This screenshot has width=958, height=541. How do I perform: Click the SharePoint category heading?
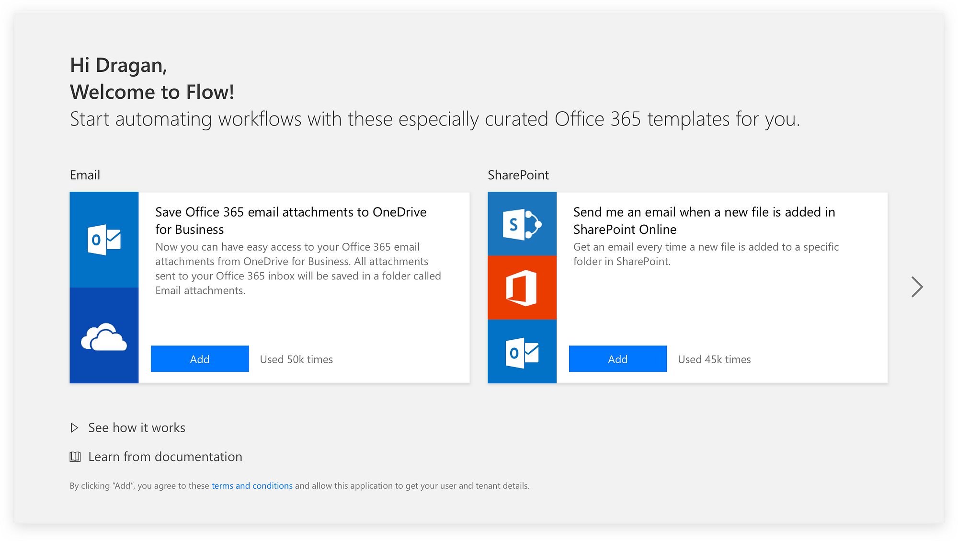point(518,175)
